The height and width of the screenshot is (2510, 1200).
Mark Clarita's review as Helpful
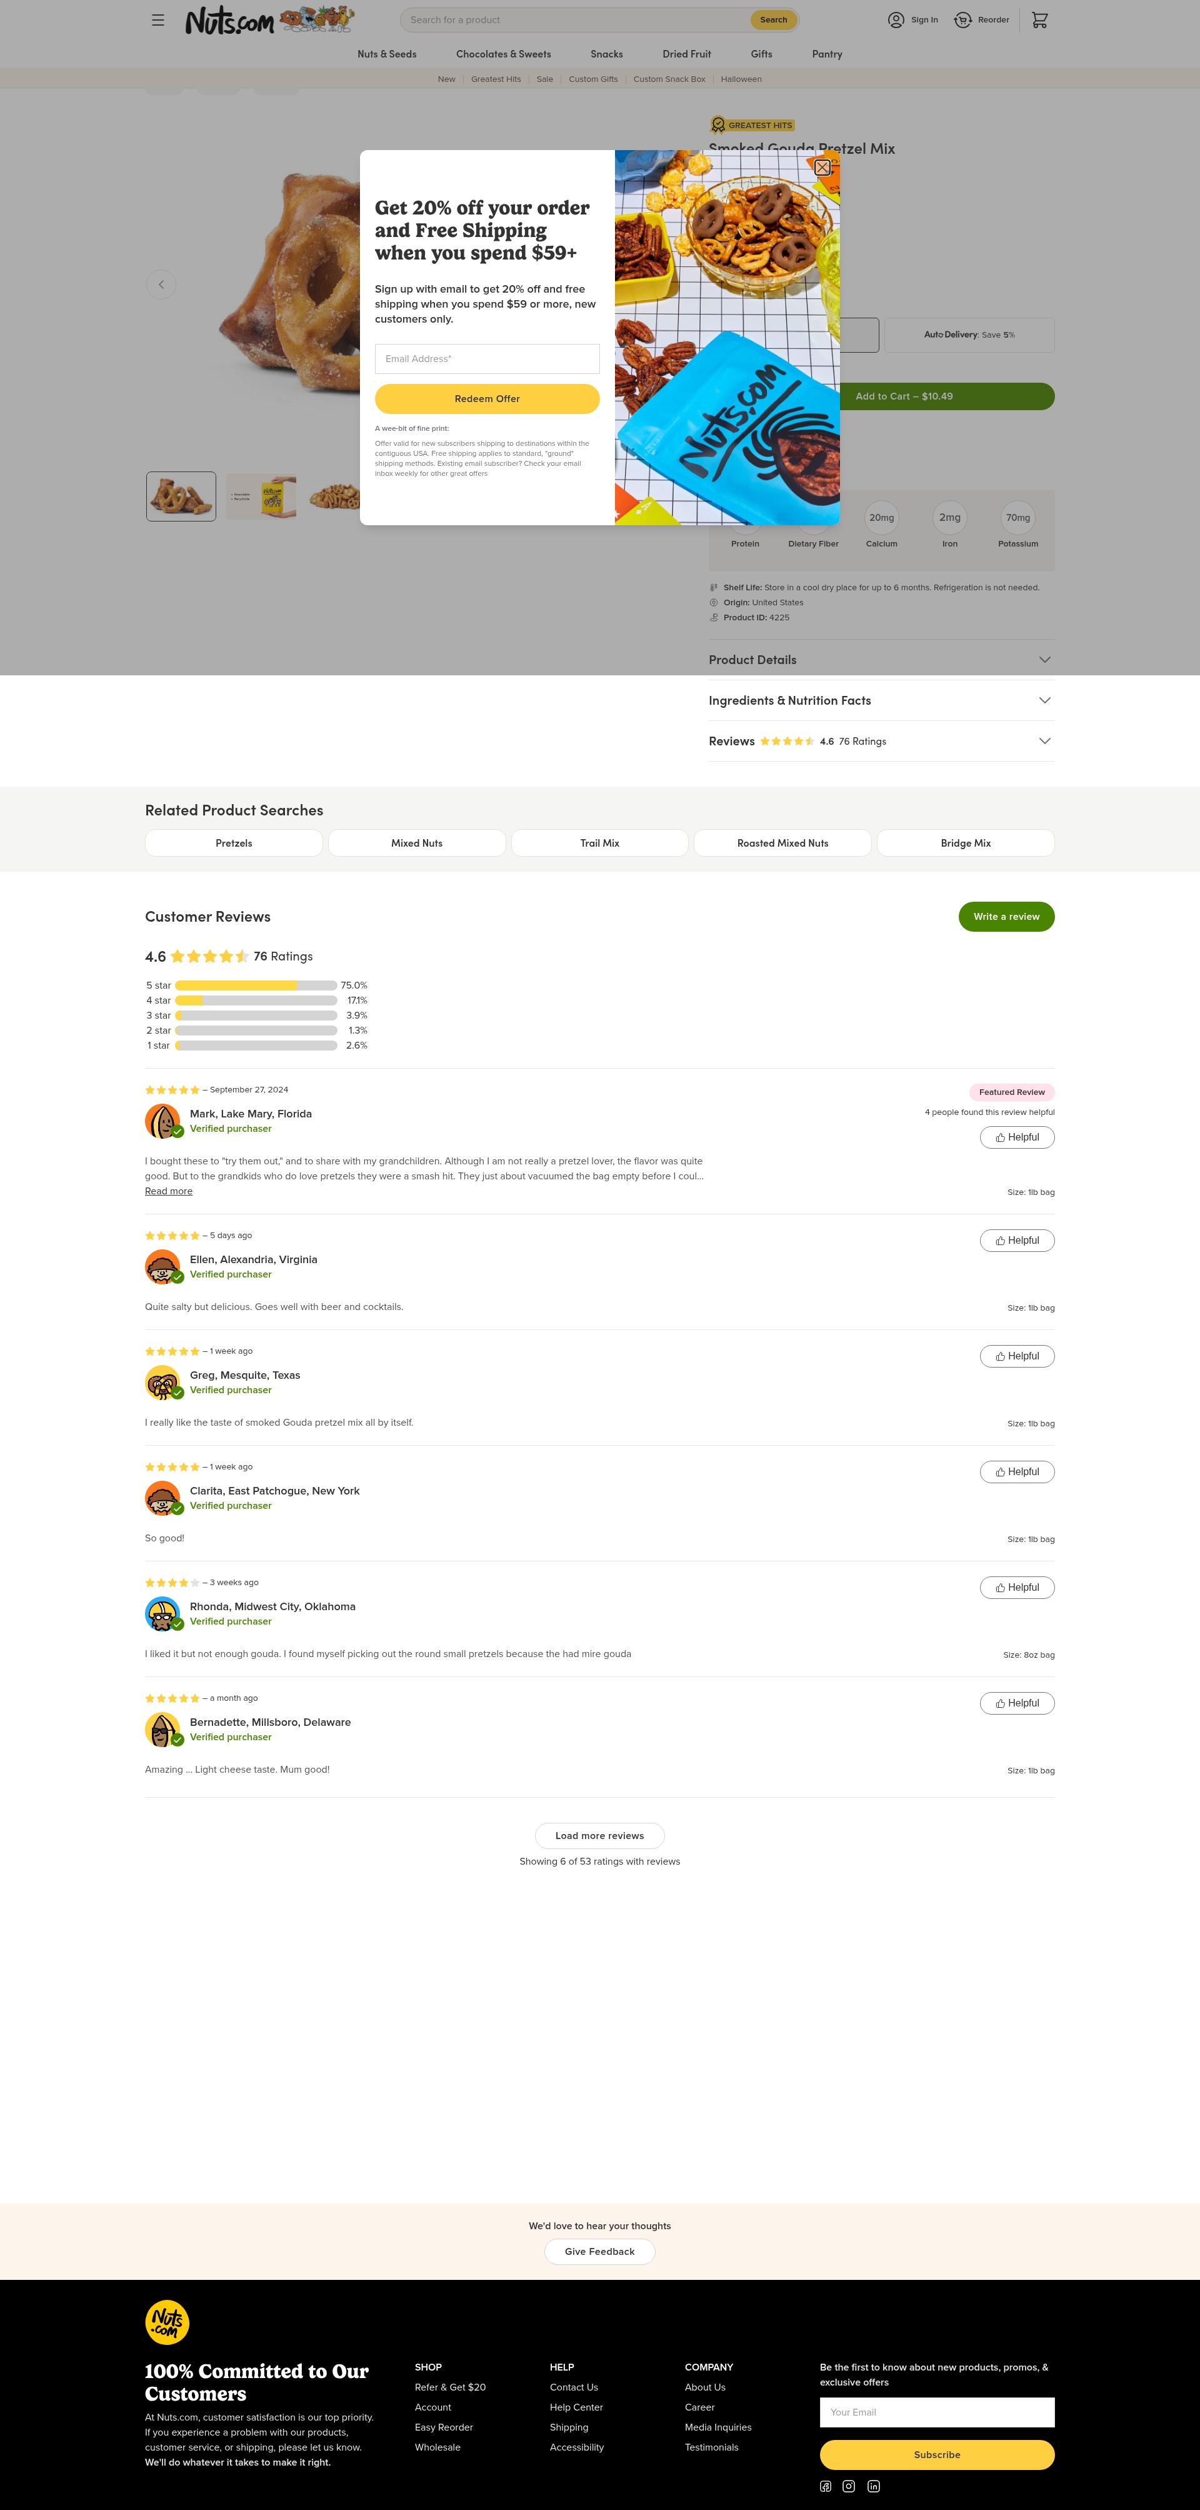click(1017, 1471)
